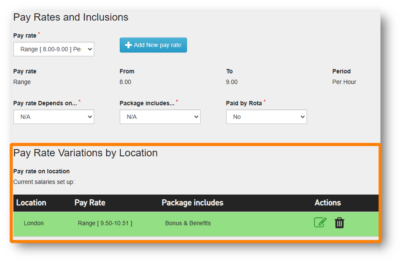Click the trash icon to delete London rate
This screenshot has width=404, height=263.
tap(339, 223)
